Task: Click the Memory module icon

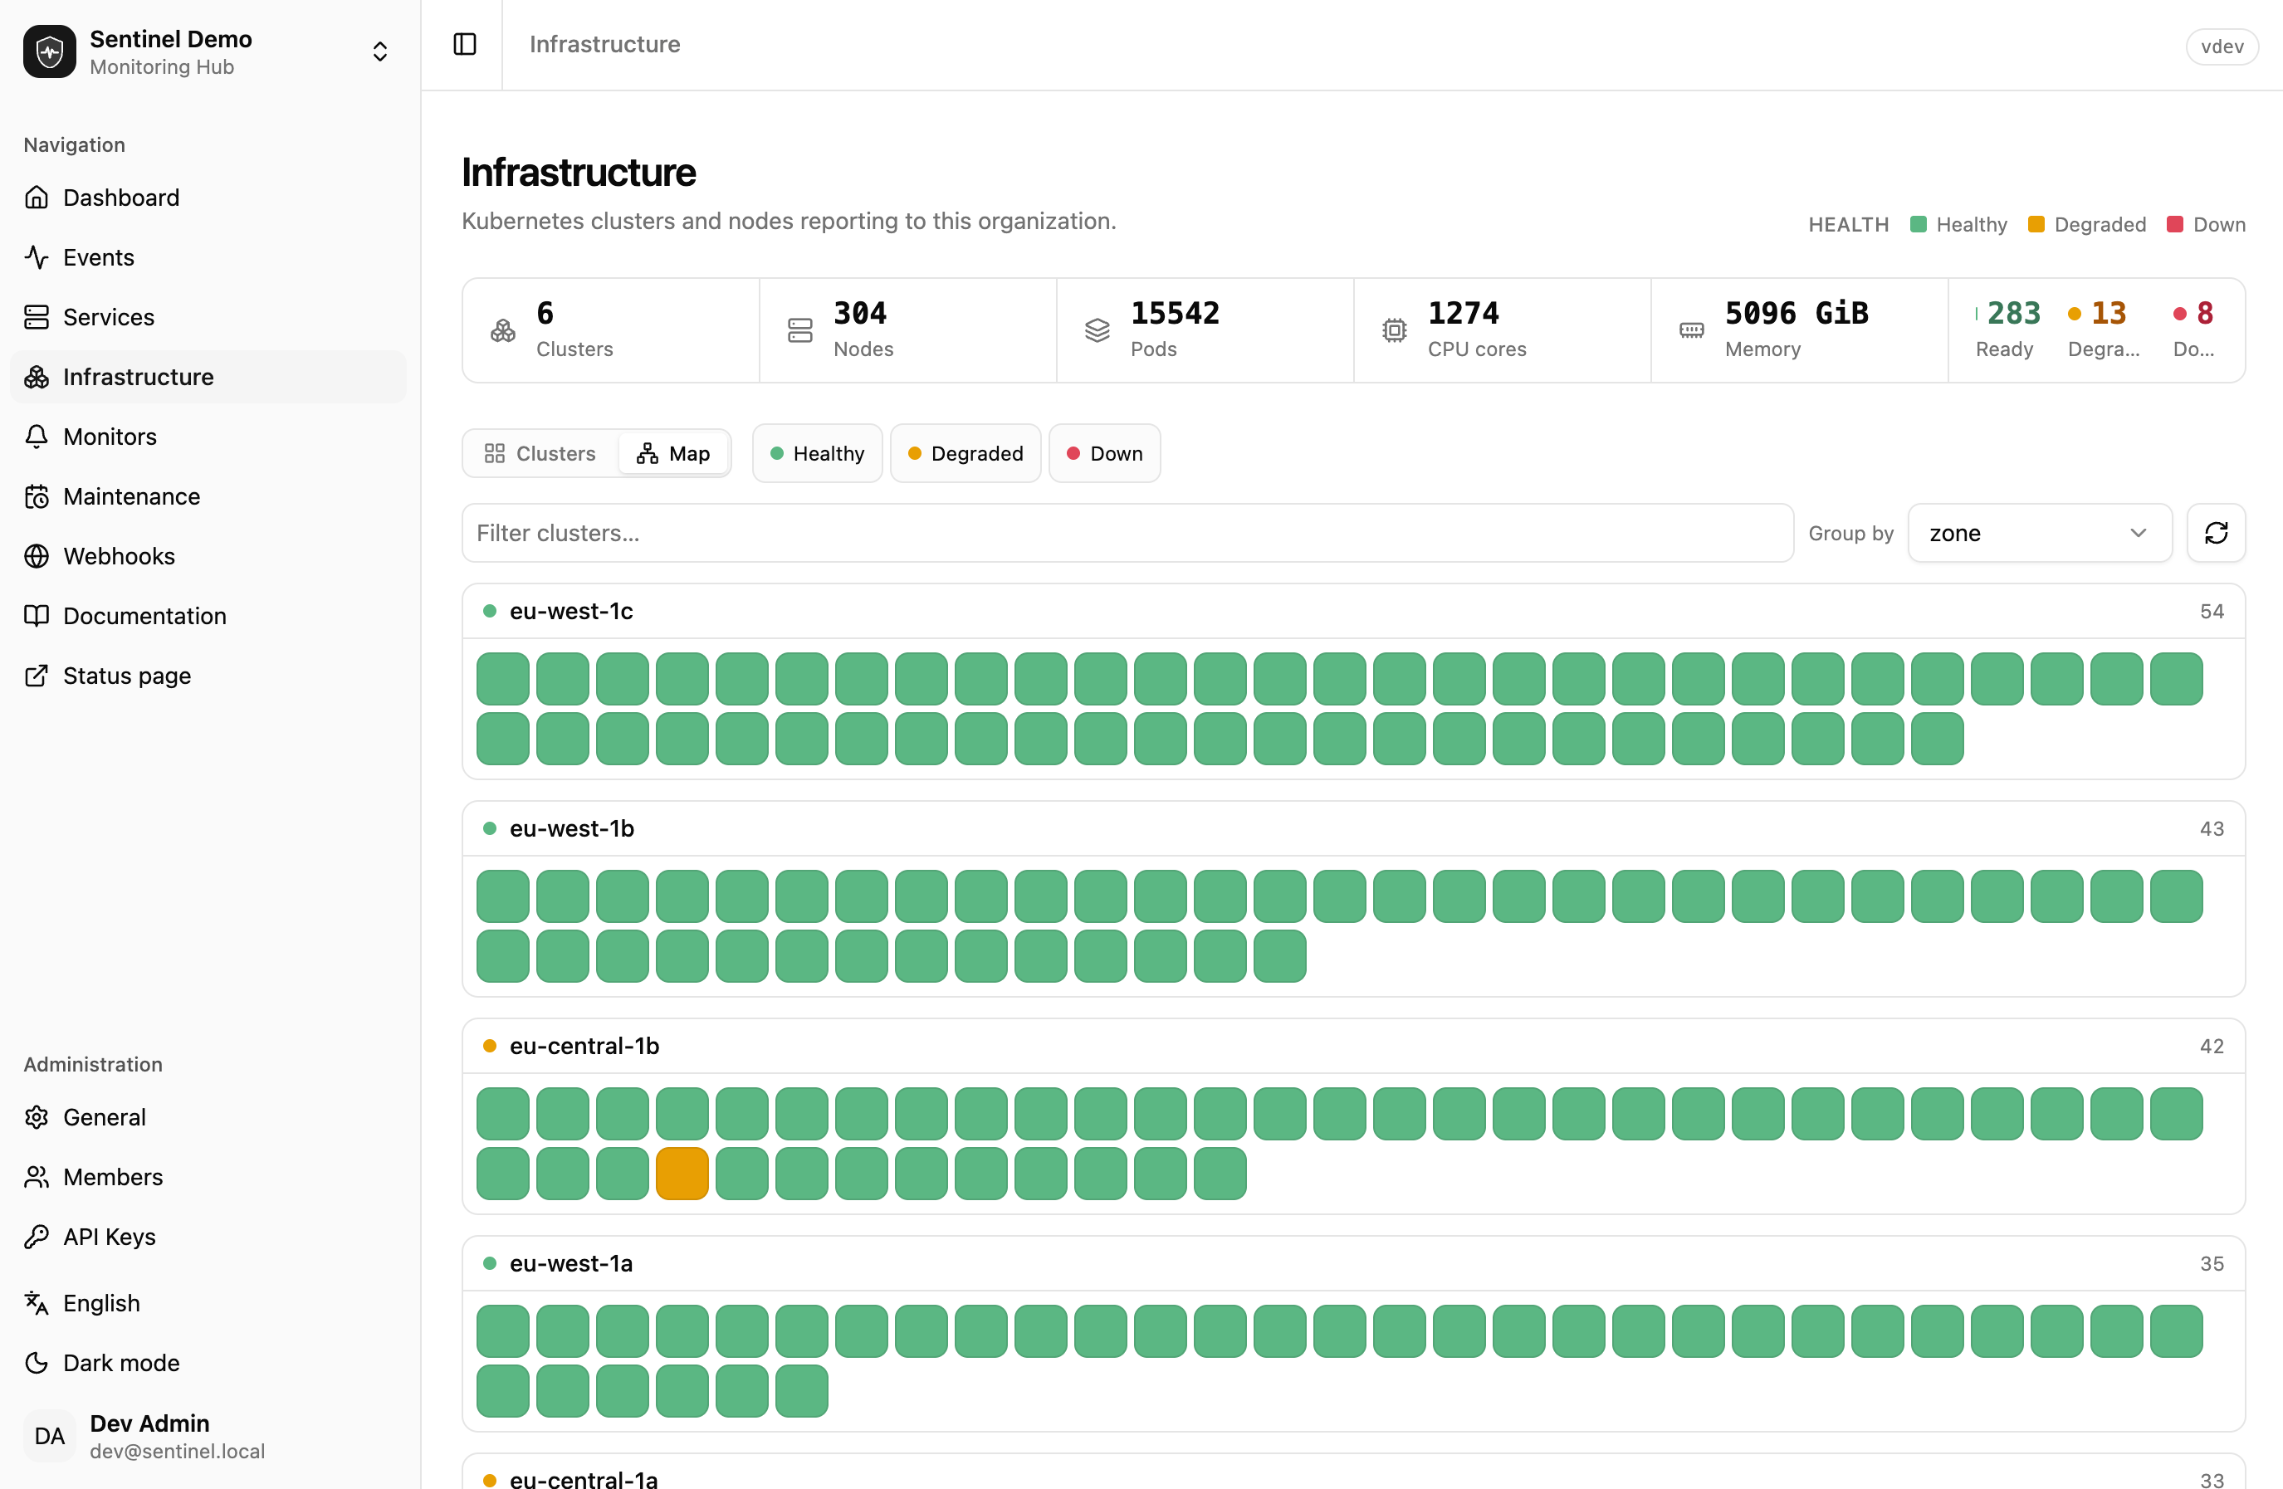Action: pyautogui.click(x=1692, y=331)
